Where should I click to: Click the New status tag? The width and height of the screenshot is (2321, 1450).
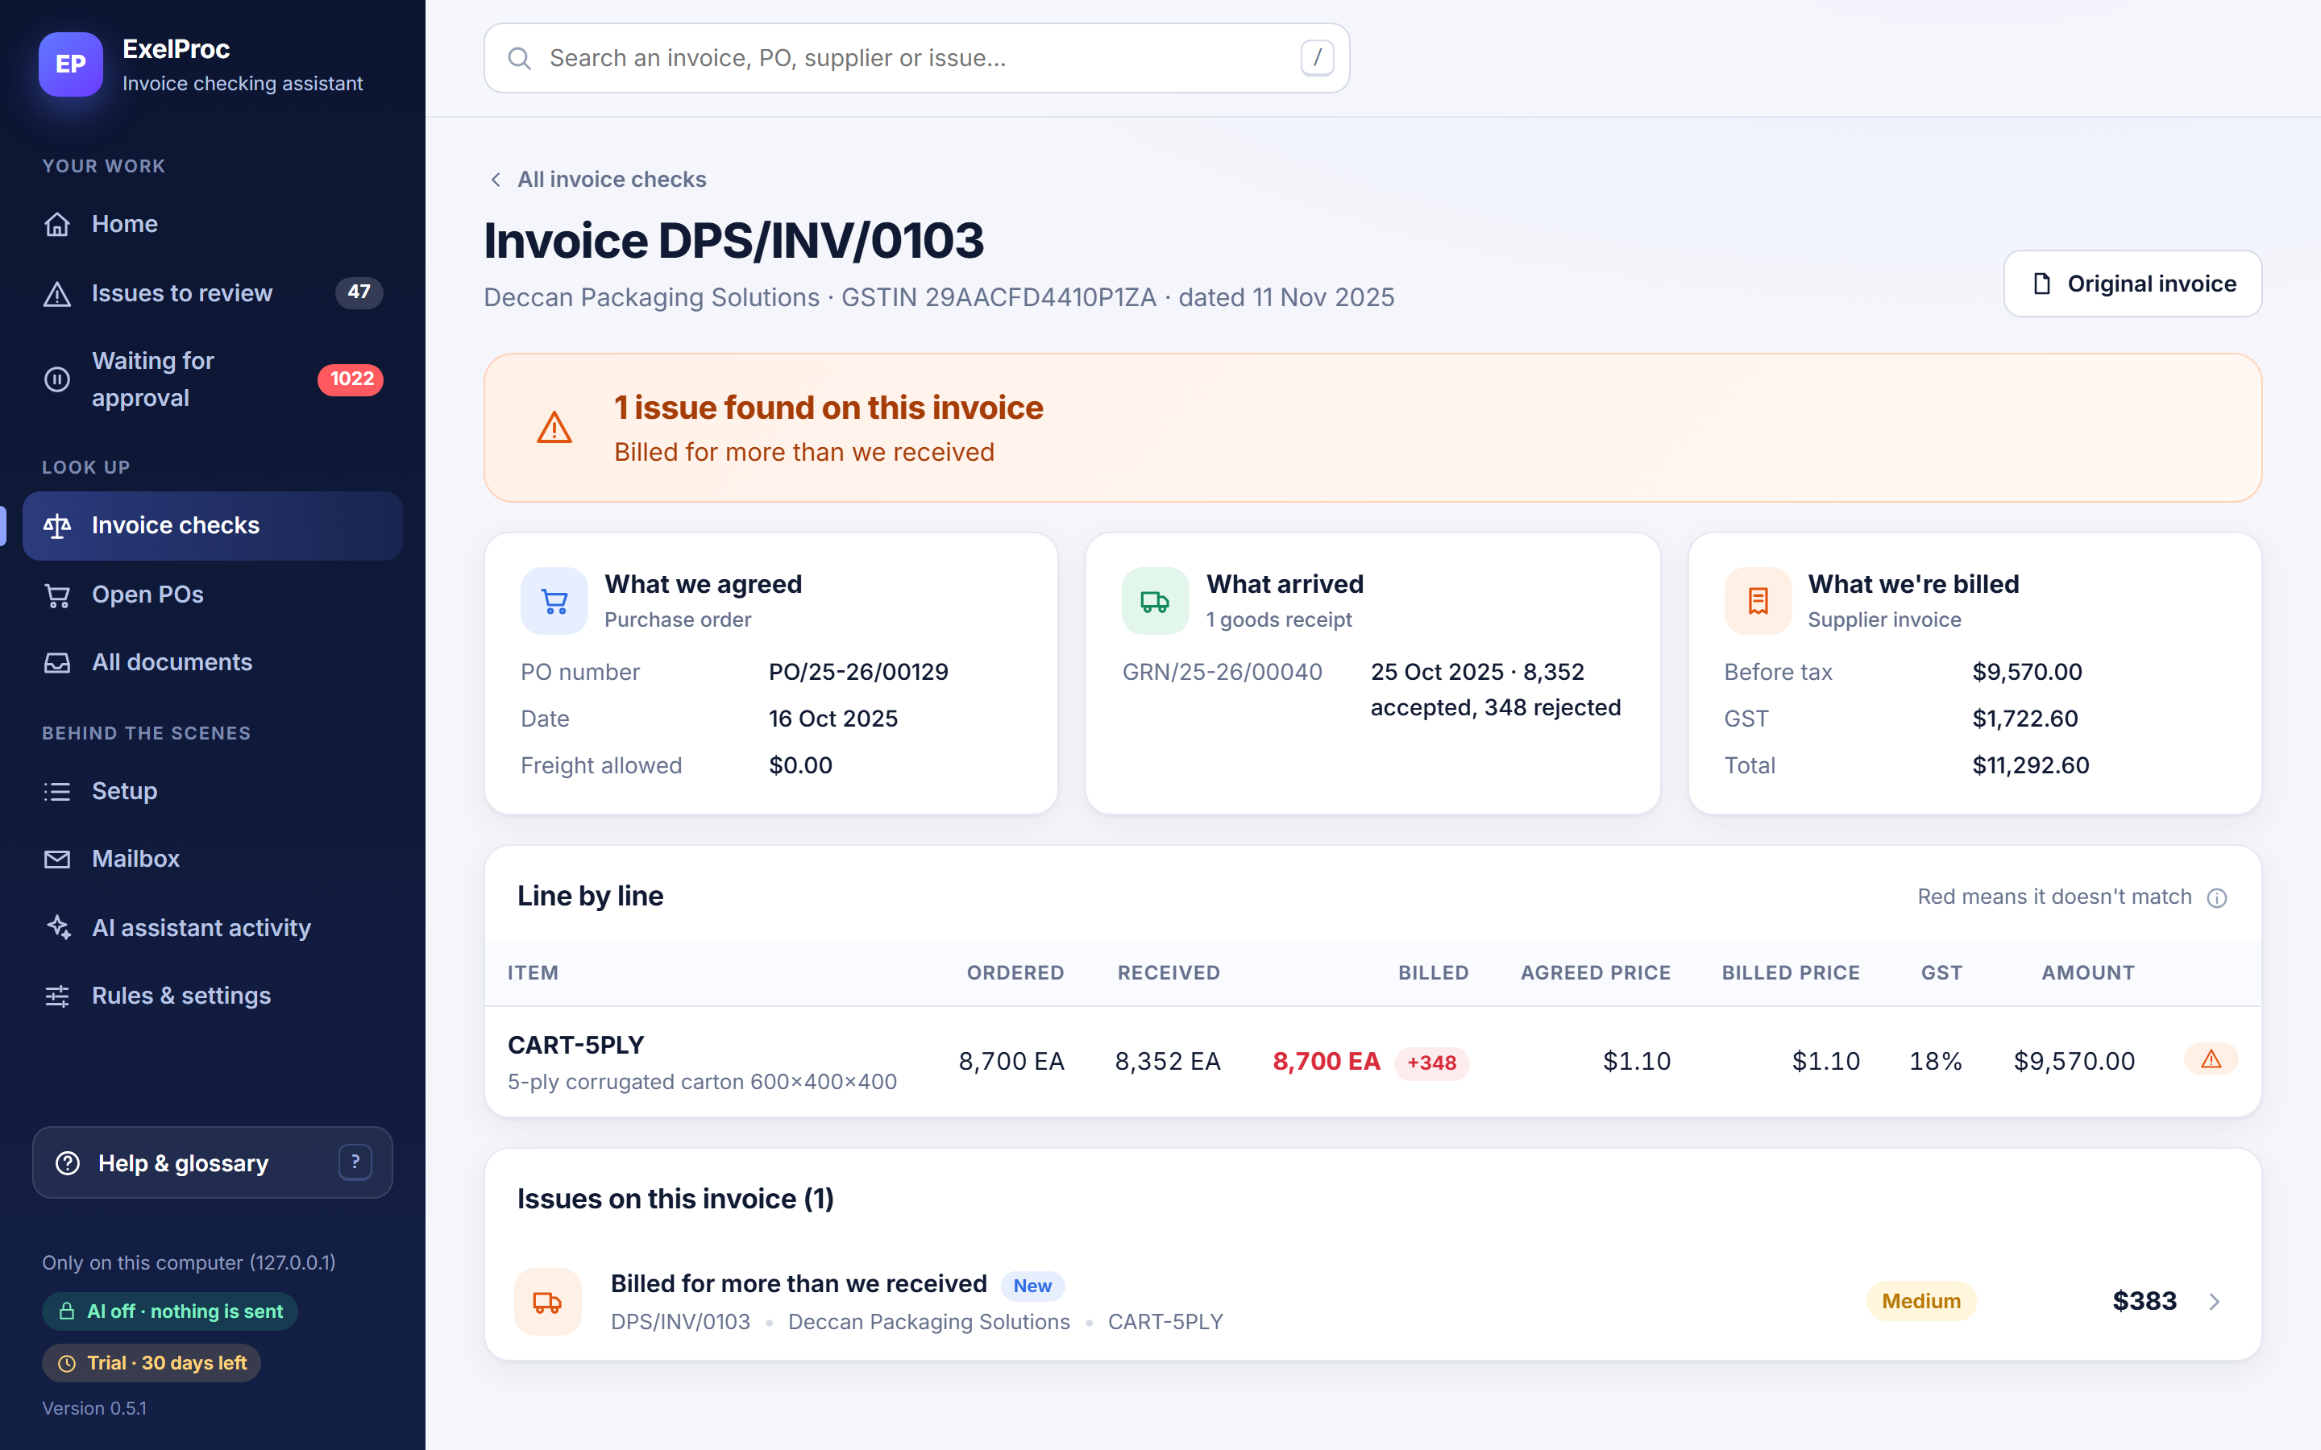coord(1032,1286)
